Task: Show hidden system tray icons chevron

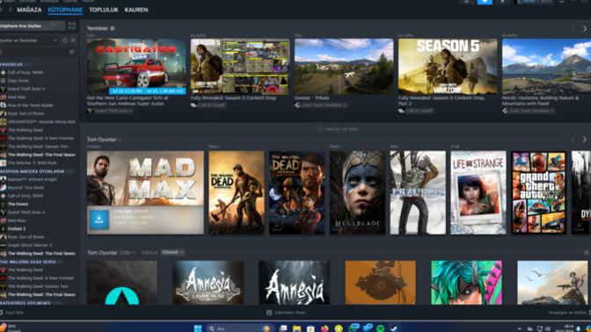Action: coord(520,328)
